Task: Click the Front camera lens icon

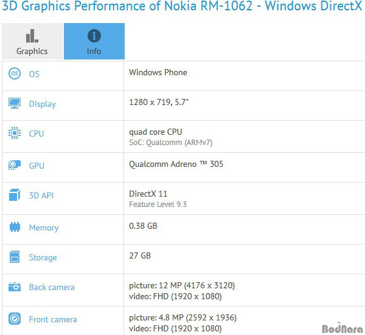Action: tap(15, 319)
